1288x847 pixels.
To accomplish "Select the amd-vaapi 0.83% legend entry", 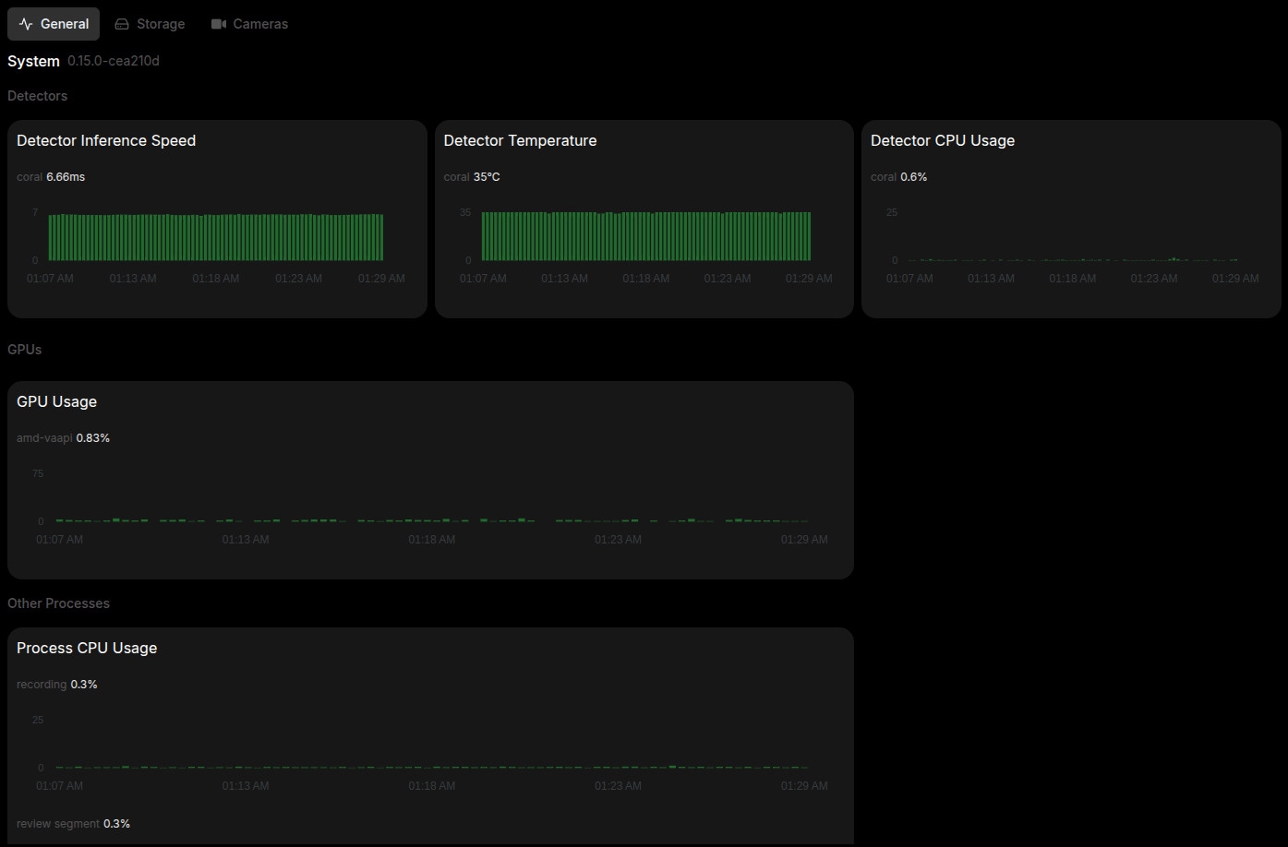I will [x=63, y=437].
